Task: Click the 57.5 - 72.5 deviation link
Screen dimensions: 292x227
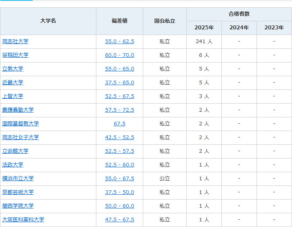Action: coord(119,110)
